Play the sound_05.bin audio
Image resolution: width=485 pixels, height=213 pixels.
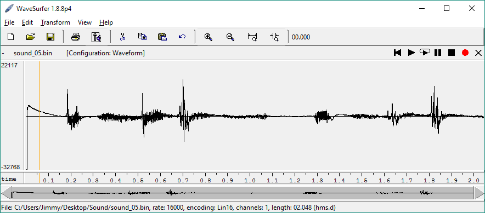[411, 53]
